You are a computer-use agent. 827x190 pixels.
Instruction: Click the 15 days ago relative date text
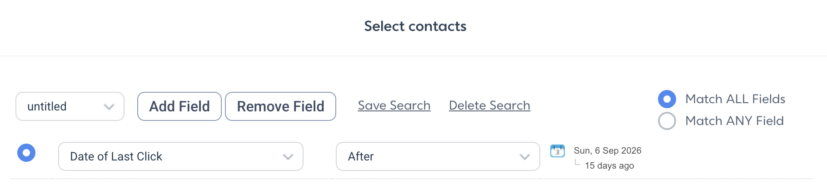click(609, 165)
